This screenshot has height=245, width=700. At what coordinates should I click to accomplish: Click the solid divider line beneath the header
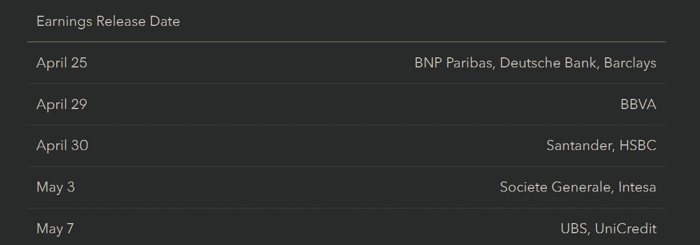[x=346, y=42]
